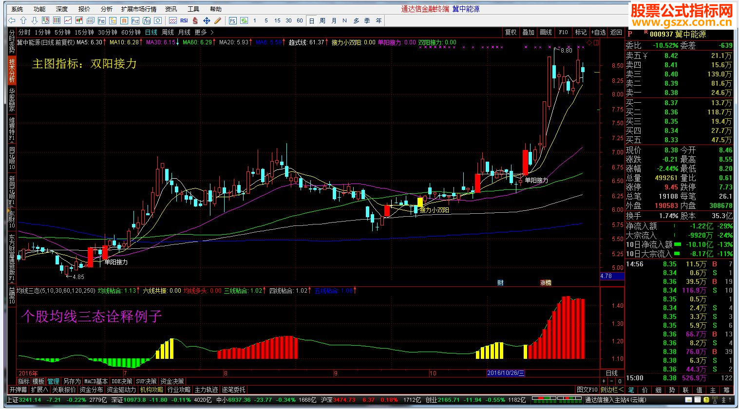This screenshot has width=739, height=409.
Task: Open the 扩展市场行情 menu
Action: click(x=139, y=9)
